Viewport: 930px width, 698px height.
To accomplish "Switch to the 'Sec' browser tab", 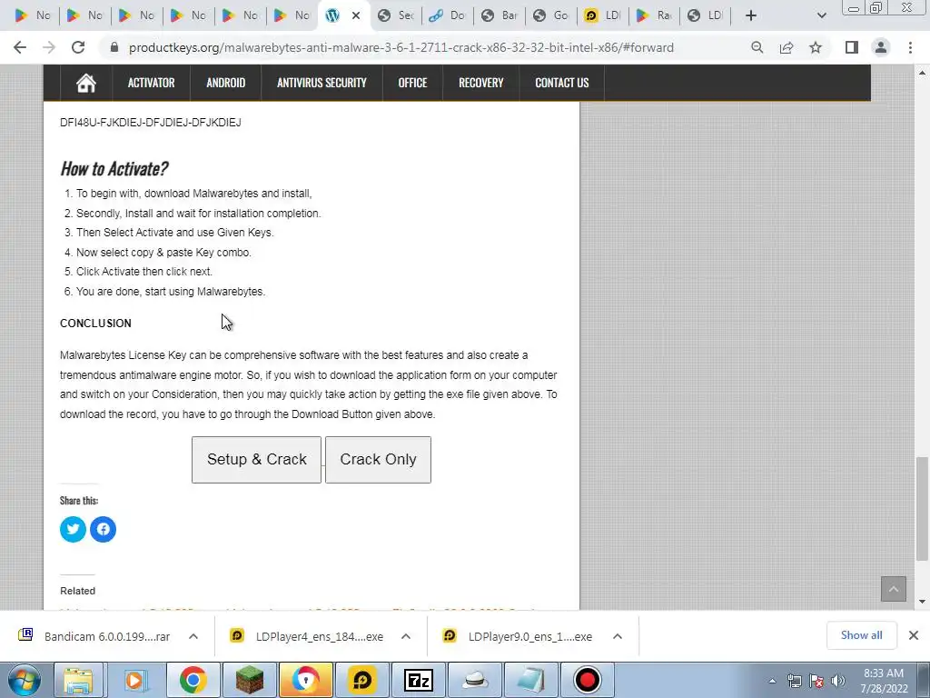I will [396, 15].
